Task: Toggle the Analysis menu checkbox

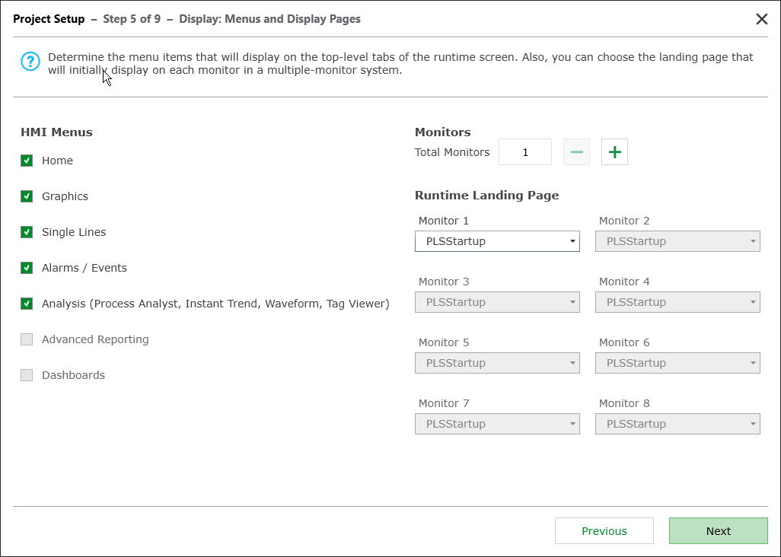Action: tap(27, 304)
